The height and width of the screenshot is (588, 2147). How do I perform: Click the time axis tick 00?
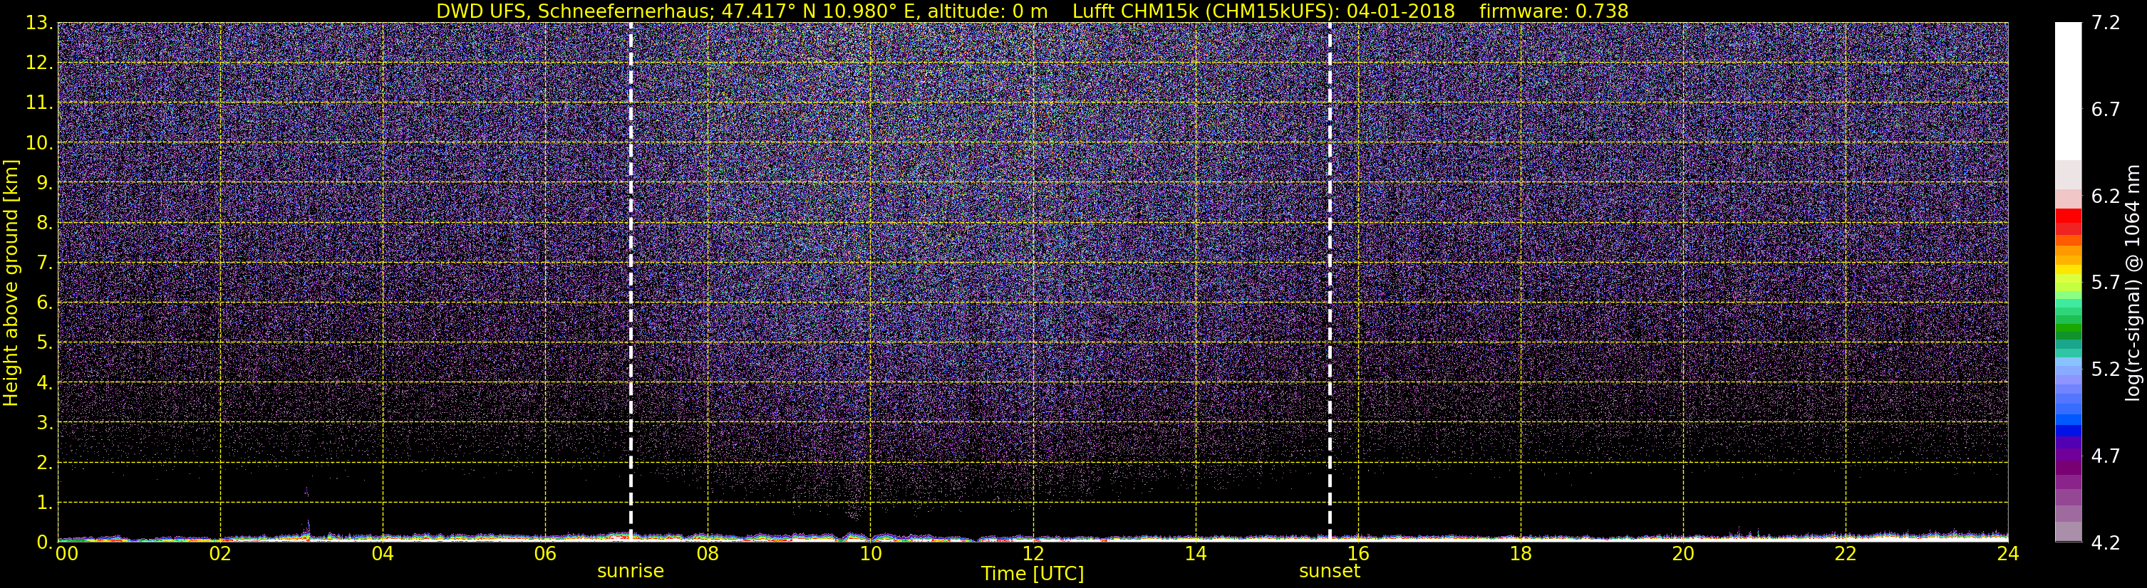point(67,555)
